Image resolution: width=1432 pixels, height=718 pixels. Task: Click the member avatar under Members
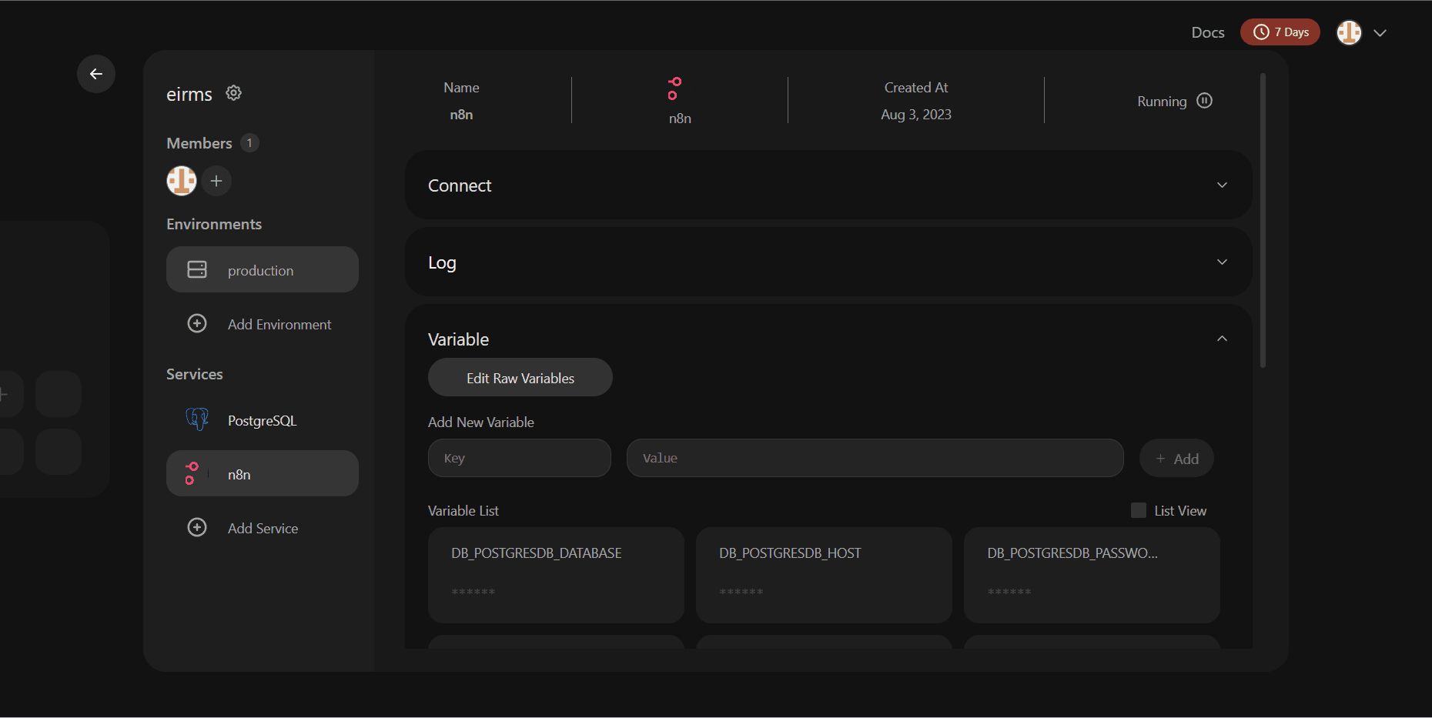182,181
